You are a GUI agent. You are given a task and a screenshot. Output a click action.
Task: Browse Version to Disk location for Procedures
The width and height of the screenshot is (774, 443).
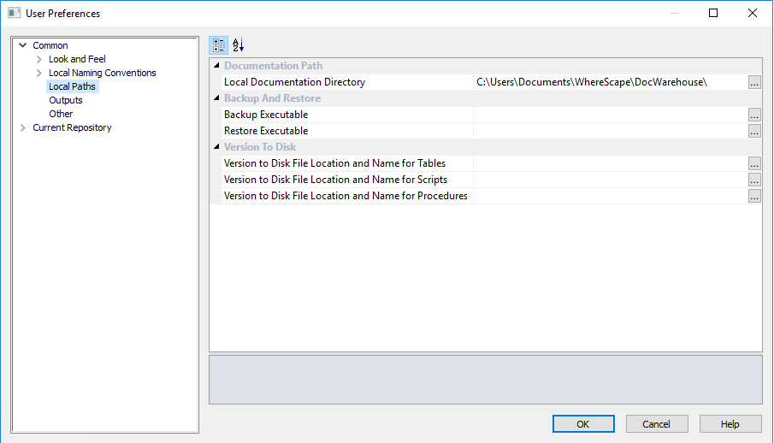pos(754,196)
